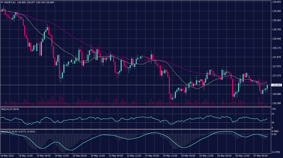Click the MACD 0.00 zero-line label
Screen dimensions: 283x158
(274, 134)
